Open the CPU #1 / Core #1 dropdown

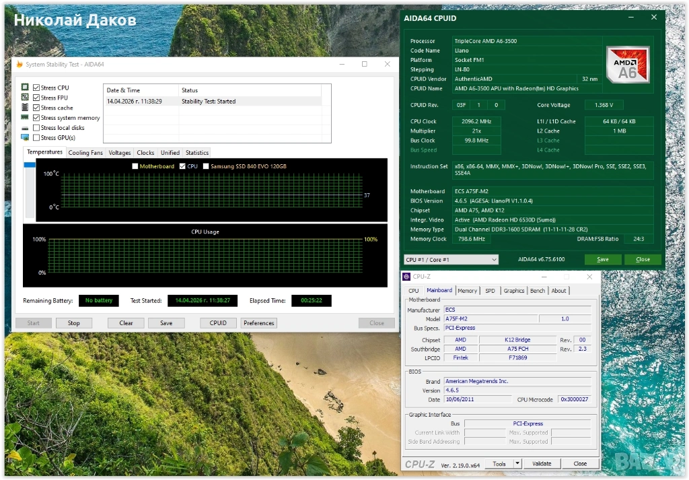coord(451,260)
